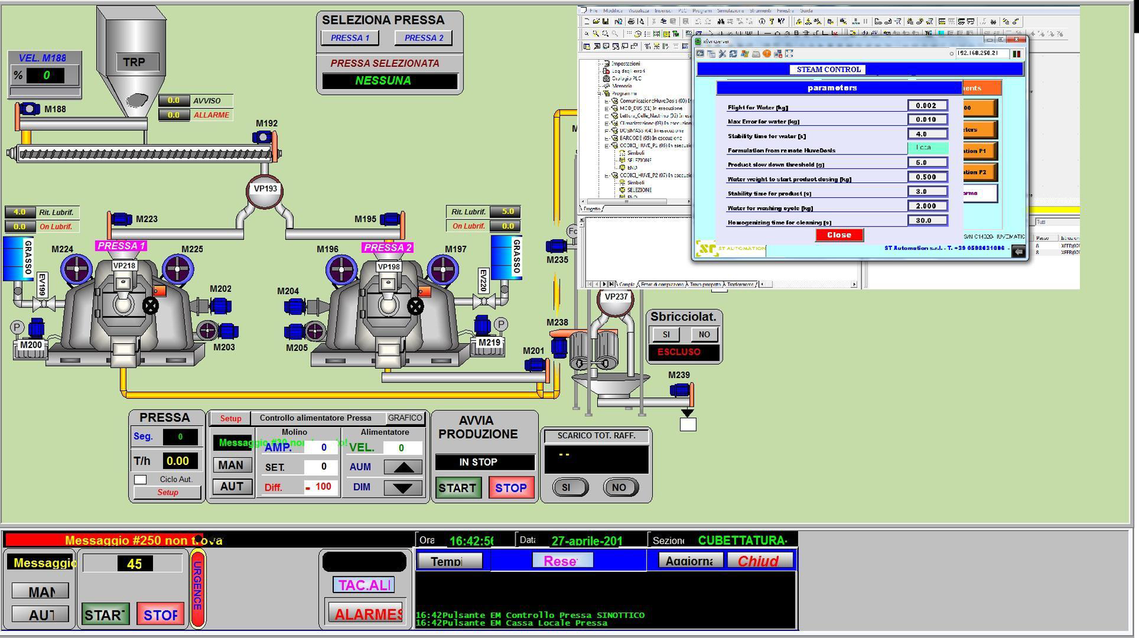
Task: Select the M202 motor icon
Action: [219, 306]
